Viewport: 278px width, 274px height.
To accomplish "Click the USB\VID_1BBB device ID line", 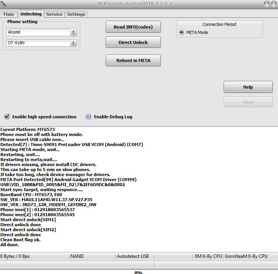I will tap(62, 185).
